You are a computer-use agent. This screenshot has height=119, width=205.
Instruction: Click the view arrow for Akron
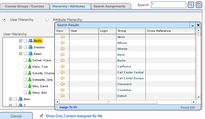point(62,37)
